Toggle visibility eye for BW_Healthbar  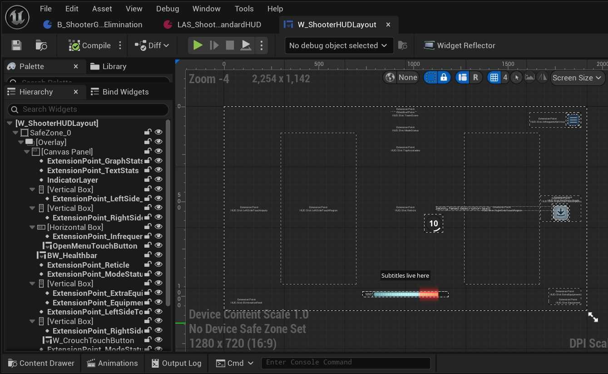coord(158,255)
